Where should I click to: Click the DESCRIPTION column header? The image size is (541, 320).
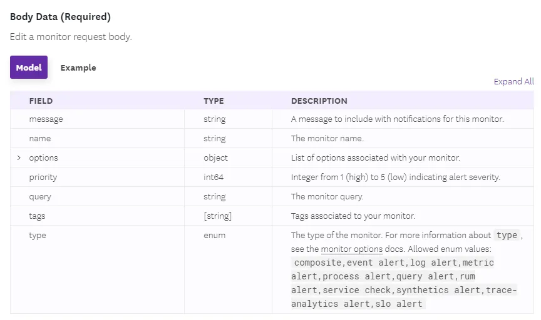[319, 101]
